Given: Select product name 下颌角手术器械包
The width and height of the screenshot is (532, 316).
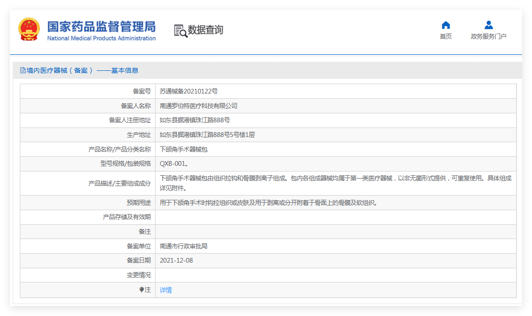Looking at the screenshot, I should click(x=183, y=149).
